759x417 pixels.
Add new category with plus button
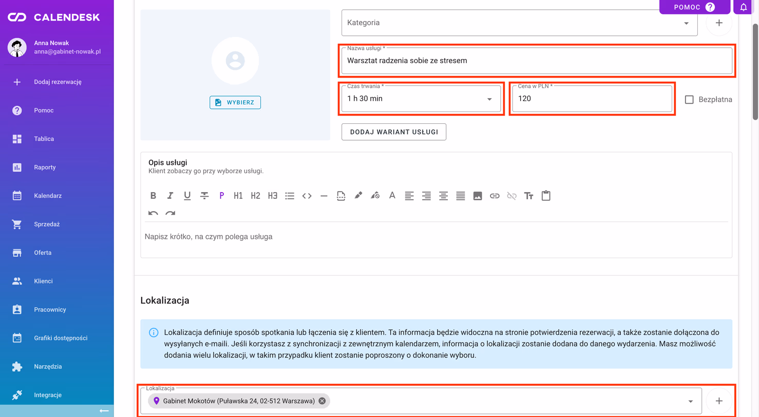tap(719, 23)
